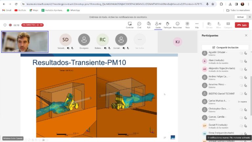This screenshot has height=142, width=252.
Task: Click EN DIRECTO live badge
Action: (32, 25)
